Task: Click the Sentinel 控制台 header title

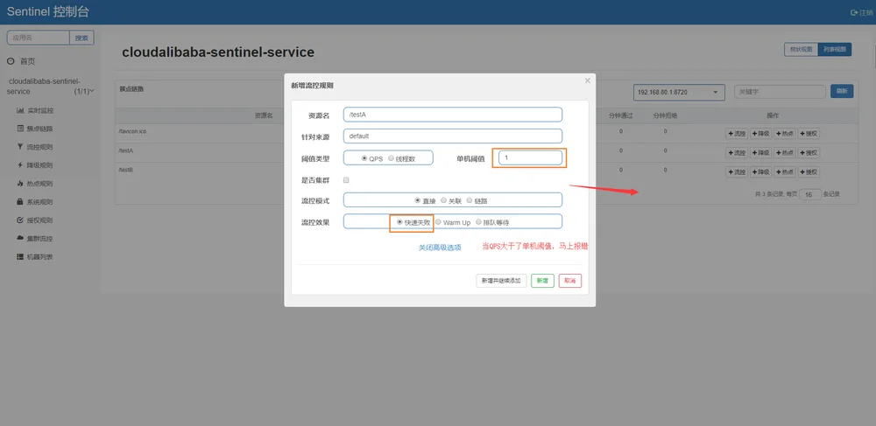Action: pyautogui.click(x=47, y=11)
